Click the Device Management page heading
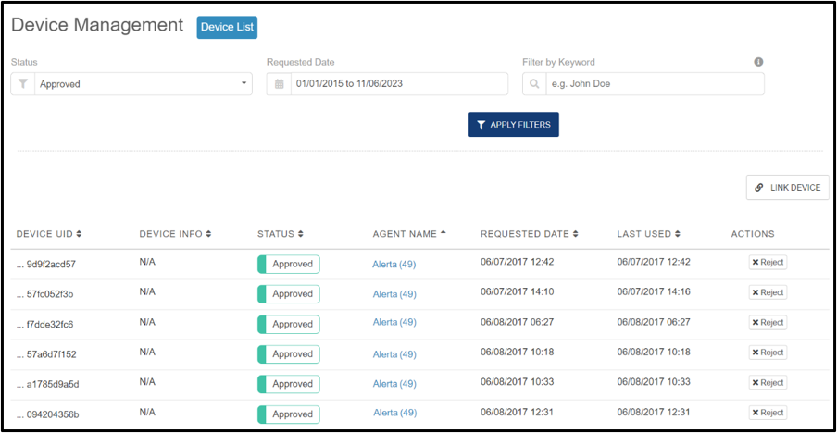837x433 pixels. [97, 25]
